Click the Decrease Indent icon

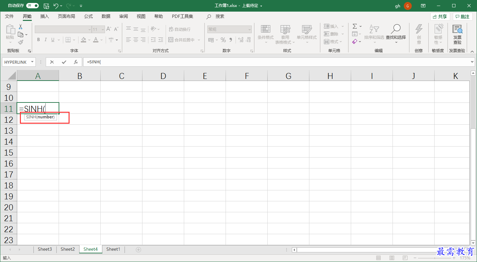click(x=153, y=40)
